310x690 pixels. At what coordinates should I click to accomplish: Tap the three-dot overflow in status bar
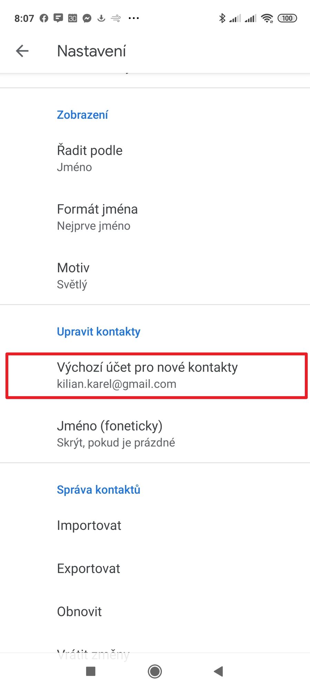pos(134,18)
